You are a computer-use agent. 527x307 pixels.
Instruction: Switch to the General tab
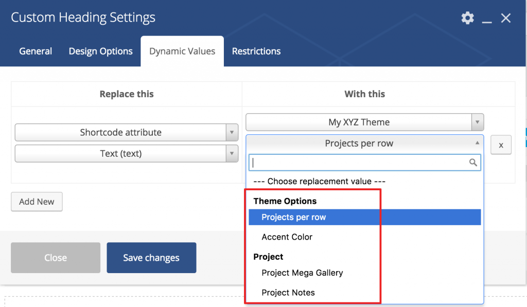[x=36, y=51]
